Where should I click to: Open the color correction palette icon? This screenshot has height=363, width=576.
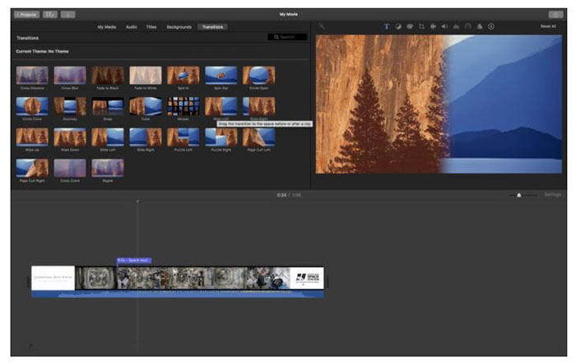[x=410, y=26]
